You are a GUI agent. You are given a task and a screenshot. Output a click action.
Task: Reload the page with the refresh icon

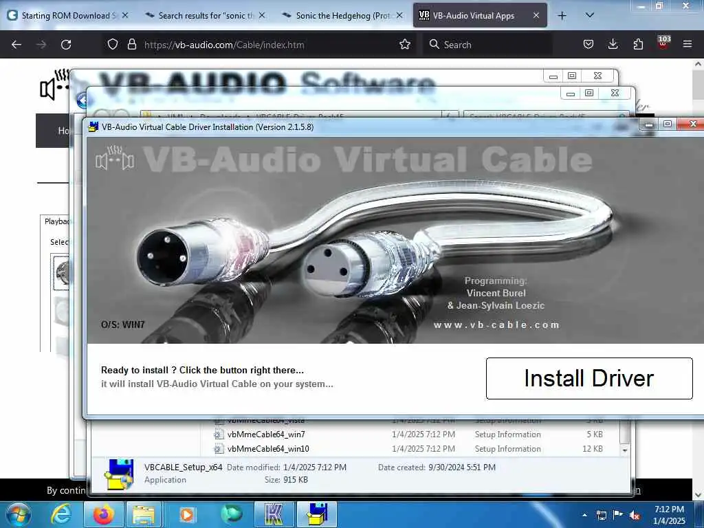(66, 45)
